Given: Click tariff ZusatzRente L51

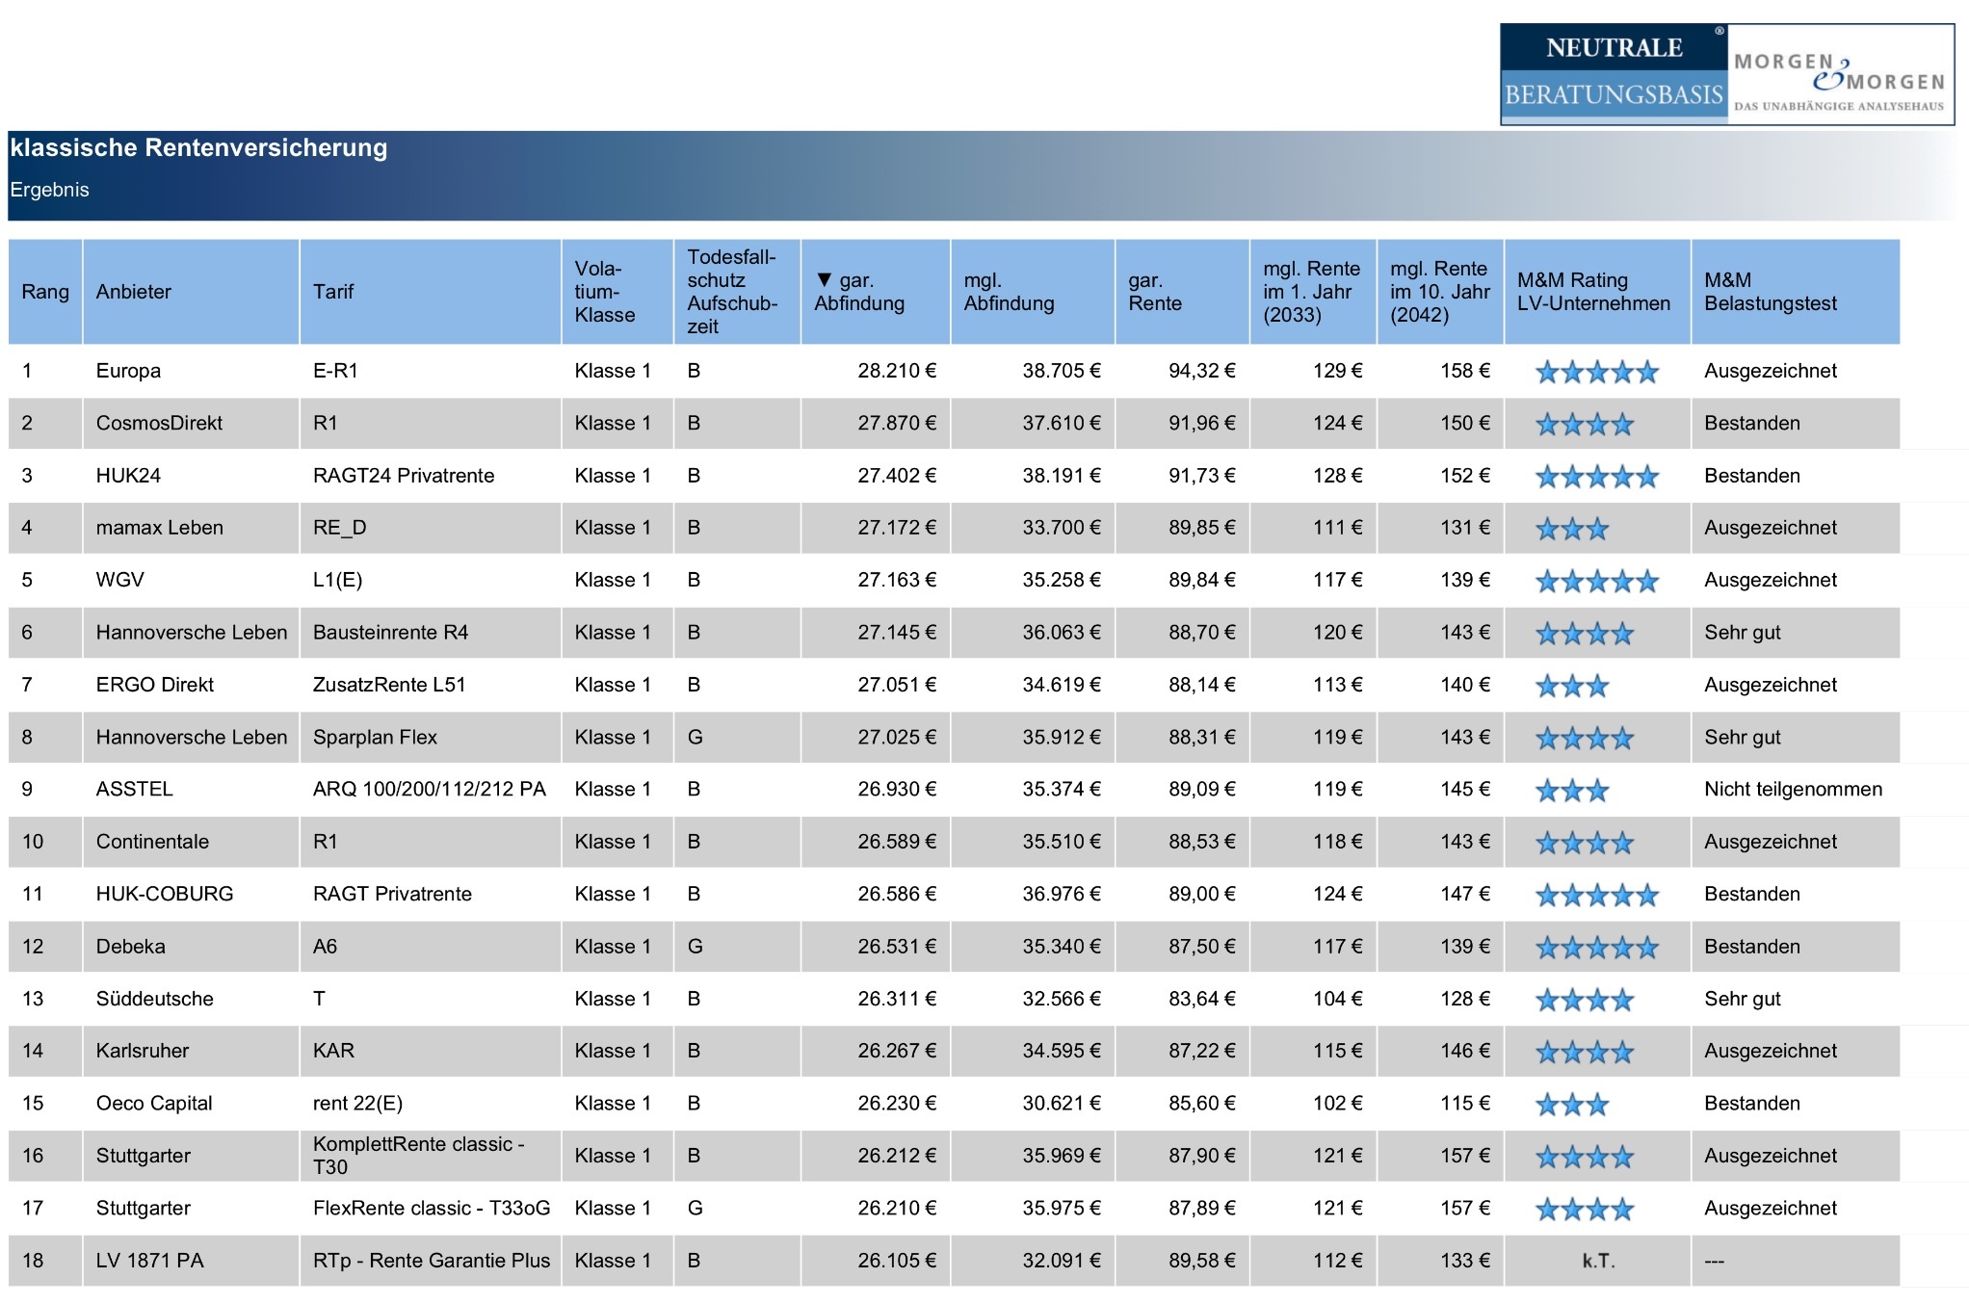Looking at the screenshot, I should [x=389, y=685].
